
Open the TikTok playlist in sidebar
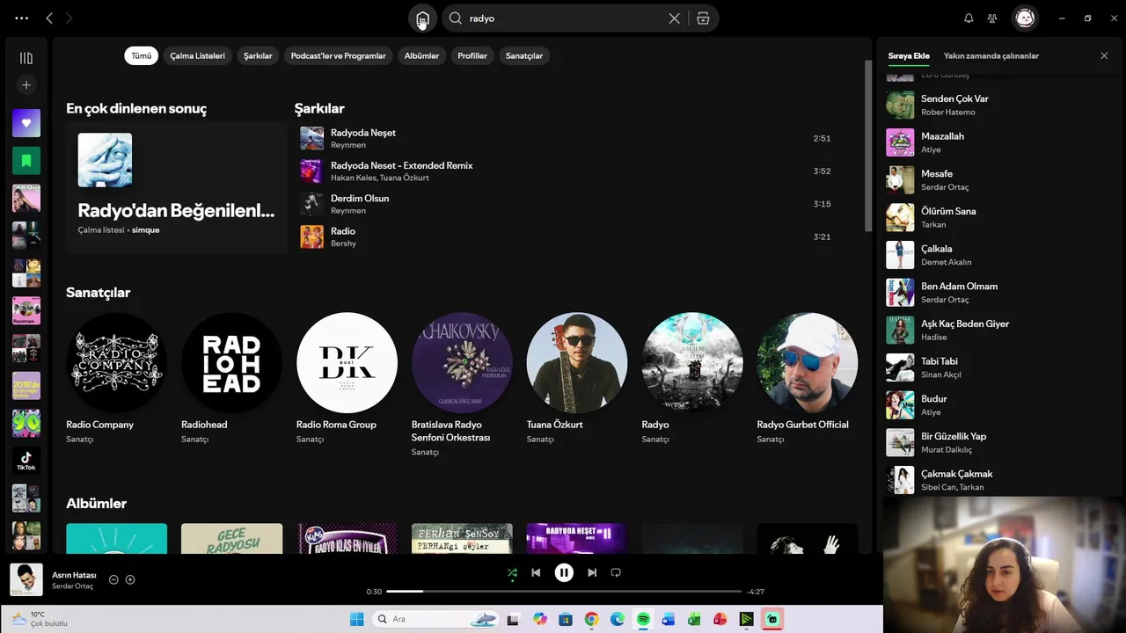pyautogui.click(x=26, y=461)
